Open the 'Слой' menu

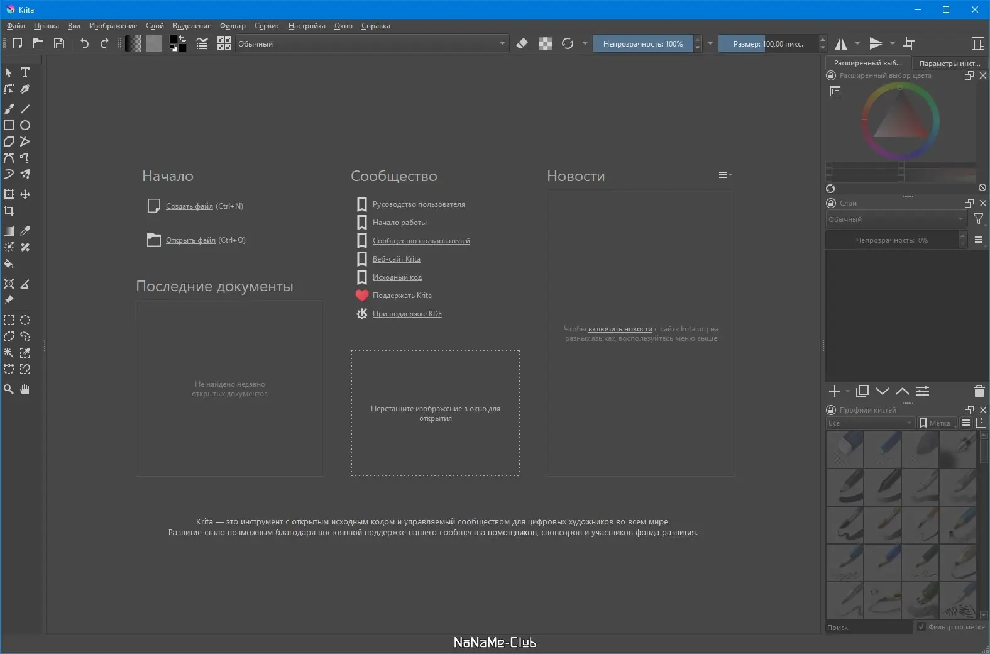155,26
